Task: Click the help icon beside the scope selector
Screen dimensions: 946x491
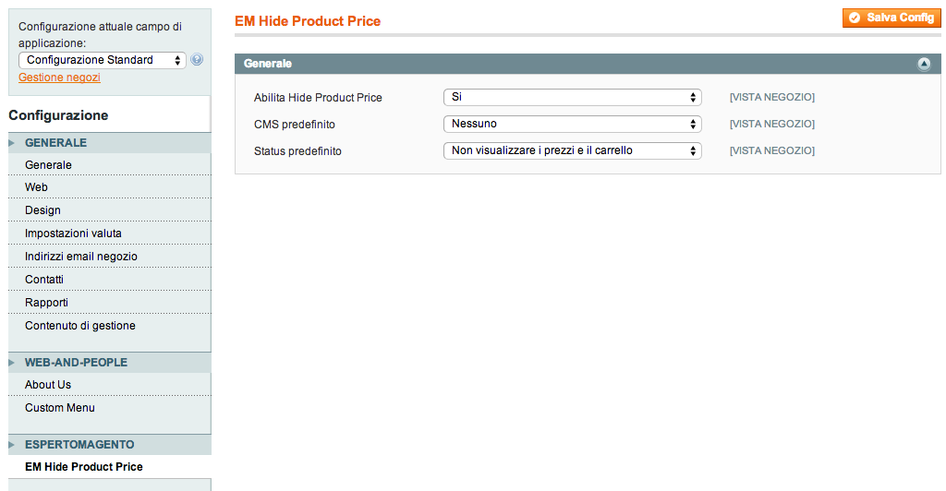Action: [x=197, y=60]
